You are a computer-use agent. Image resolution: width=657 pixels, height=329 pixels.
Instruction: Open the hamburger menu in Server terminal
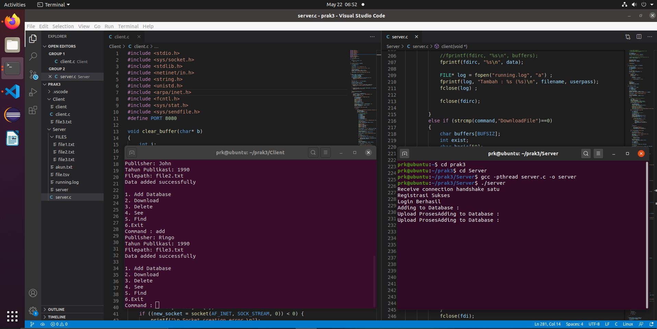(x=598, y=154)
